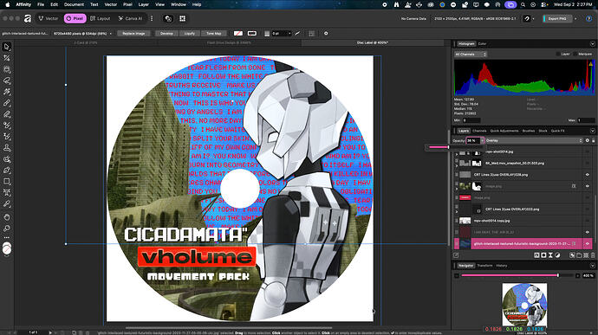
Task: Click the Liquify button
Action: pos(190,34)
